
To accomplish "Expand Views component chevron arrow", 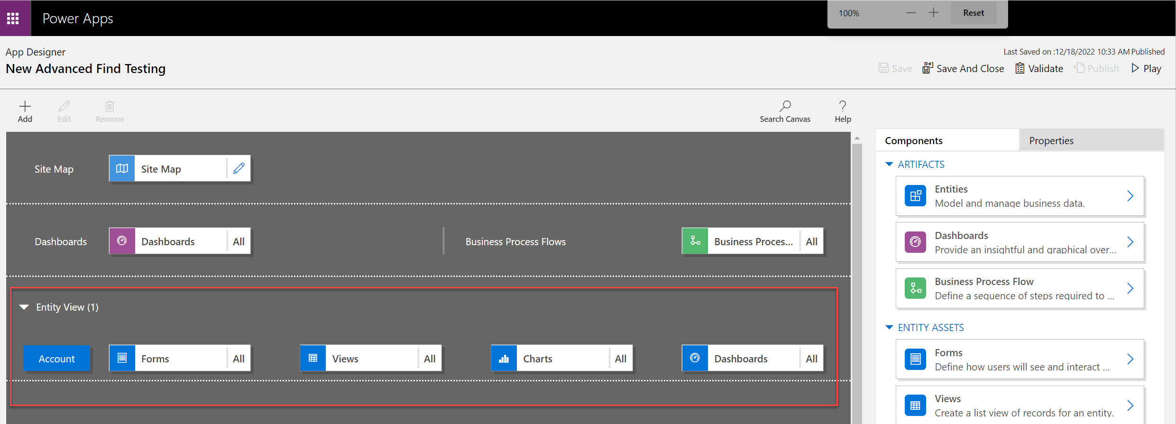I will [1130, 406].
